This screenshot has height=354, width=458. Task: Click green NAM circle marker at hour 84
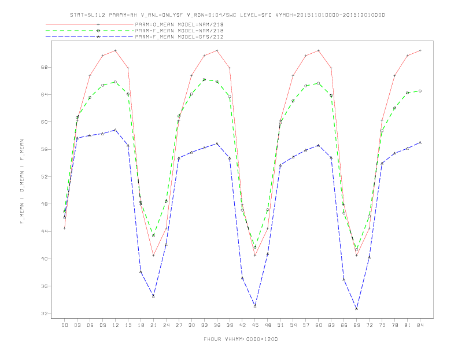pyautogui.click(x=420, y=91)
